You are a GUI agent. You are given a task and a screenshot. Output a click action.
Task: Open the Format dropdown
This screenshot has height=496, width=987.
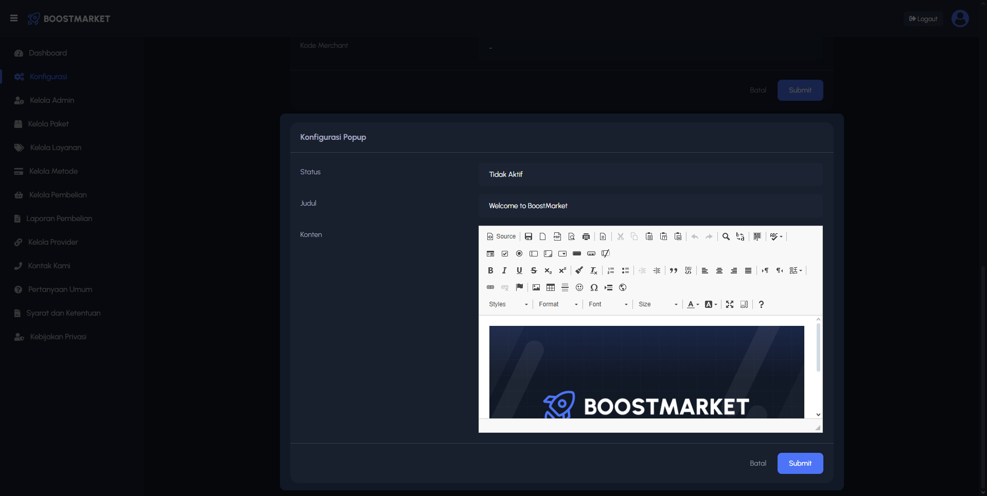[x=558, y=304]
